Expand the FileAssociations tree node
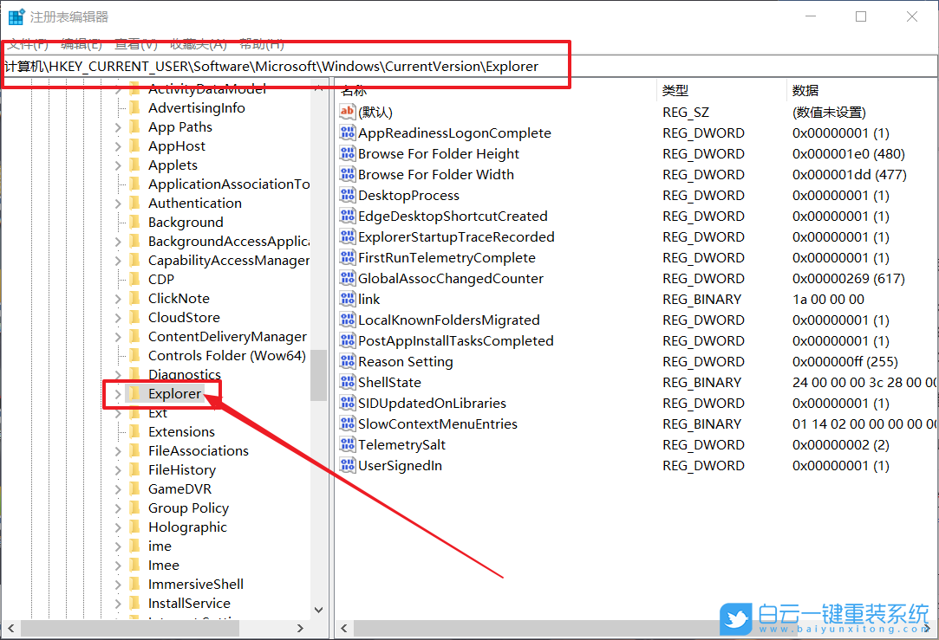 (x=118, y=451)
